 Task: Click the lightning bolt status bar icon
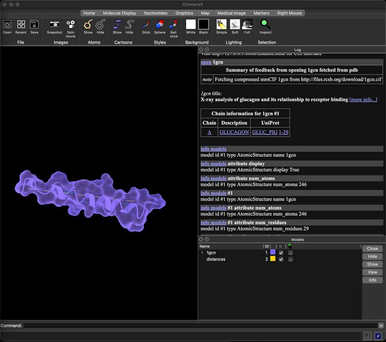tap(378, 336)
